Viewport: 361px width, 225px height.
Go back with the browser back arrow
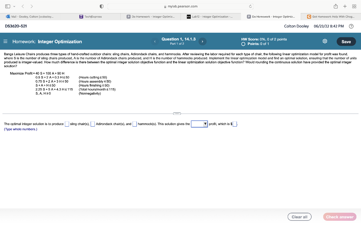coord(23,6)
